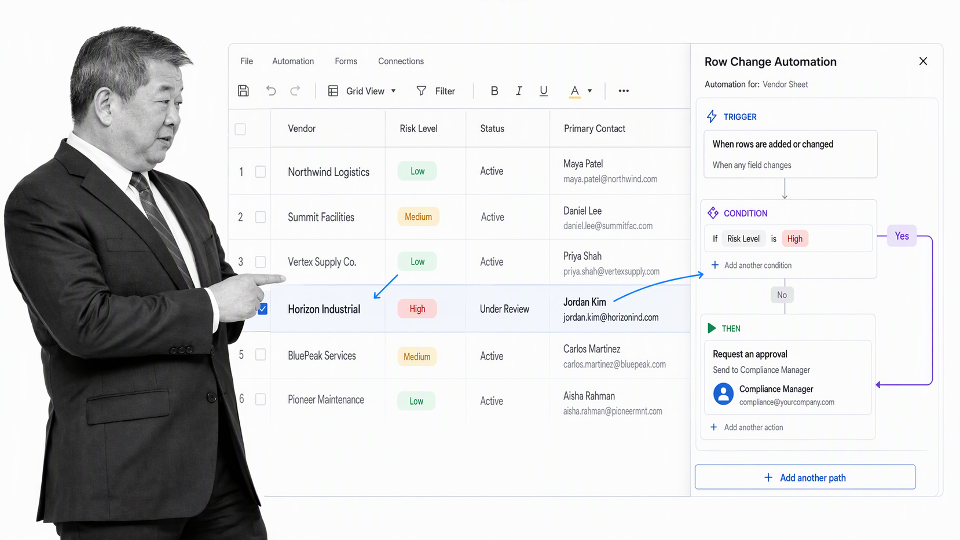This screenshot has width=960, height=540.
Task: Undo the last action
Action: pyautogui.click(x=271, y=91)
